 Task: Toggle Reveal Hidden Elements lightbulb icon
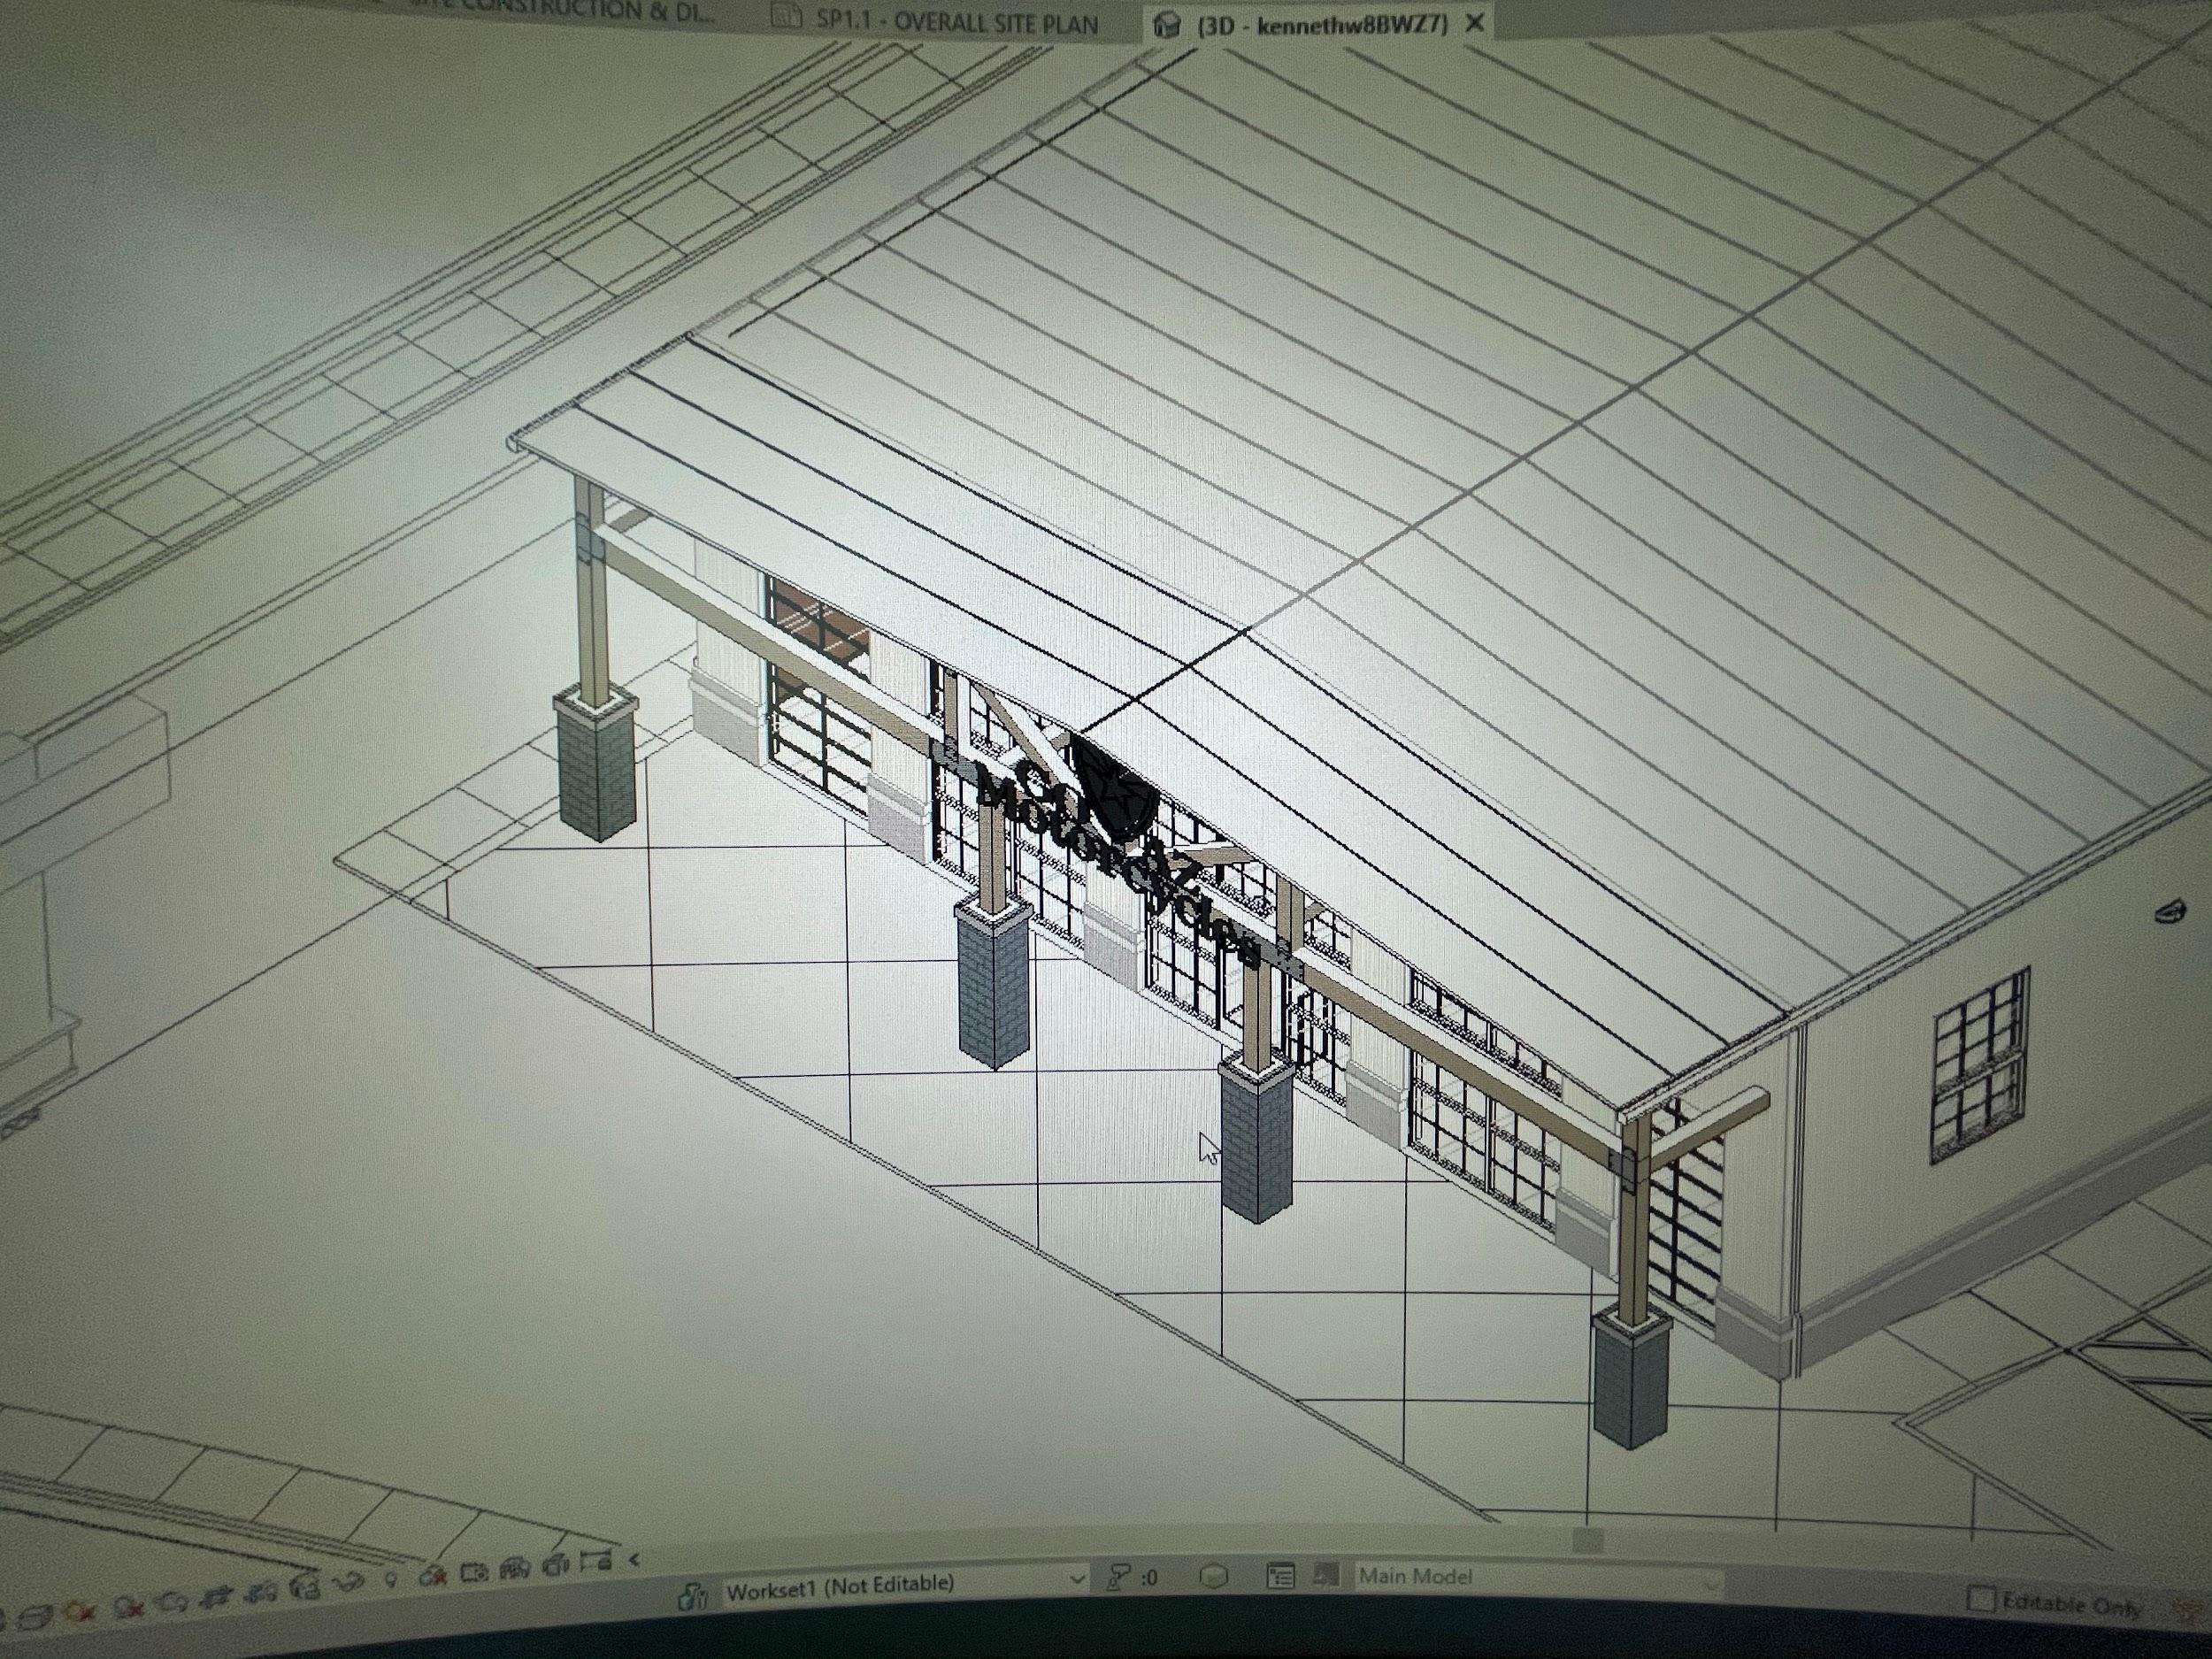(391, 1579)
